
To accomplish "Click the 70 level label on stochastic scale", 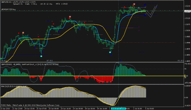I will 185,69.
